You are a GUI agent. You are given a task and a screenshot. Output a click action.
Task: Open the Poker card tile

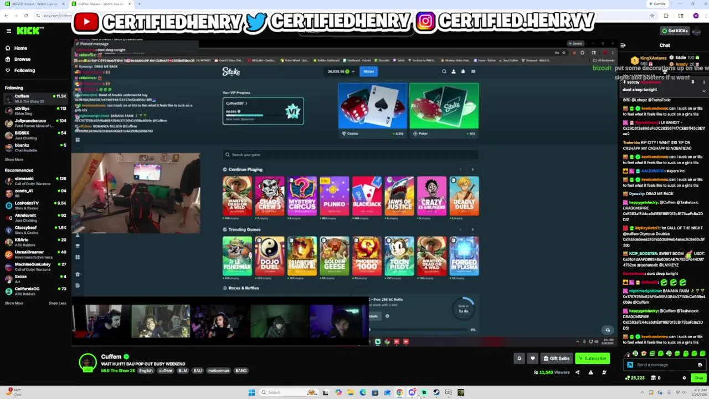[444, 110]
